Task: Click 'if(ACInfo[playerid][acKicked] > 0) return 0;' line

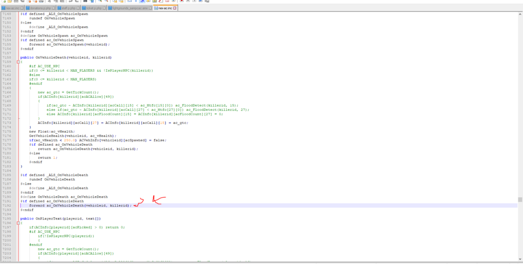Action: pyautogui.click(x=77, y=227)
